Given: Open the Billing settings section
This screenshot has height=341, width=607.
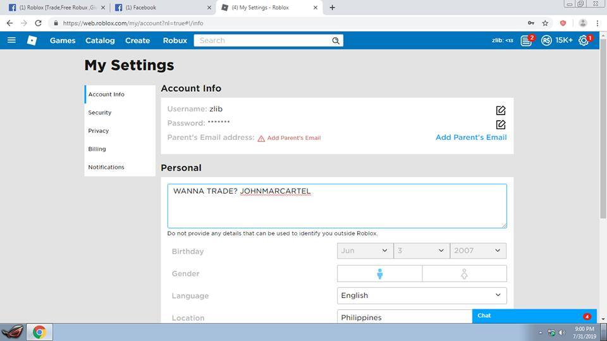Looking at the screenshot, I should click(120, 149).
